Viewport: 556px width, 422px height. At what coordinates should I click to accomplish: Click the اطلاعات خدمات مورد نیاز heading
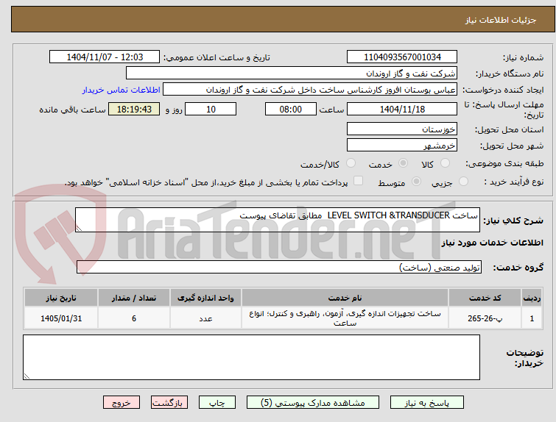492,243
